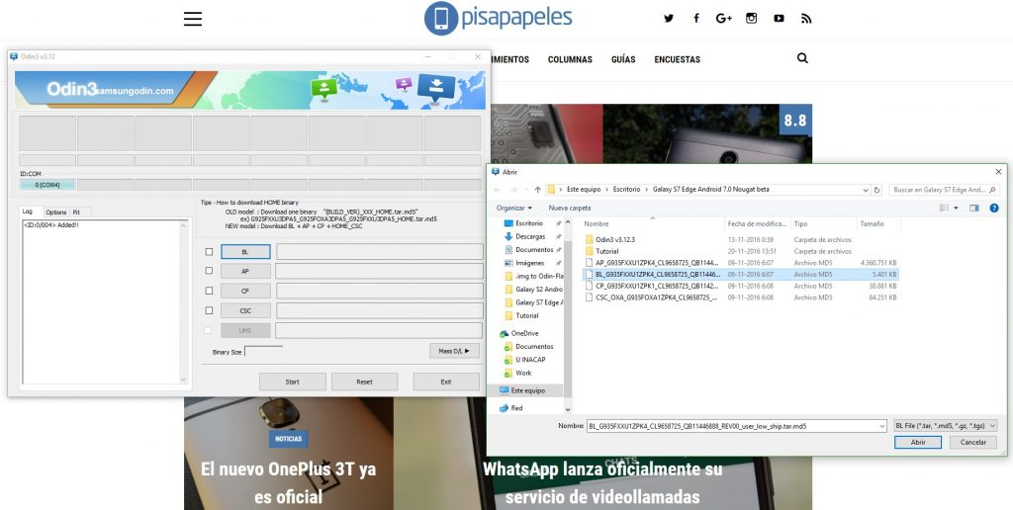This screenshot has width=1013, height=510.
Task: Expand the BL File type filter dropdown
Action: tap(945, 425)
